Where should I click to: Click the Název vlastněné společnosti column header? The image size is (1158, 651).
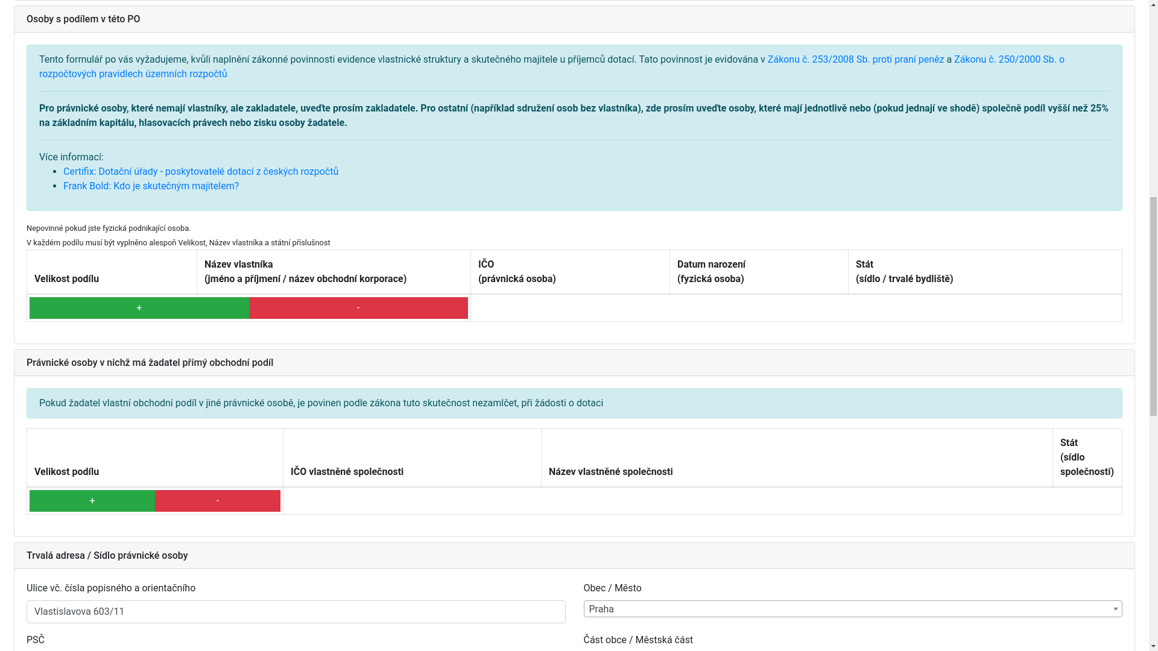tap(610, 472)
